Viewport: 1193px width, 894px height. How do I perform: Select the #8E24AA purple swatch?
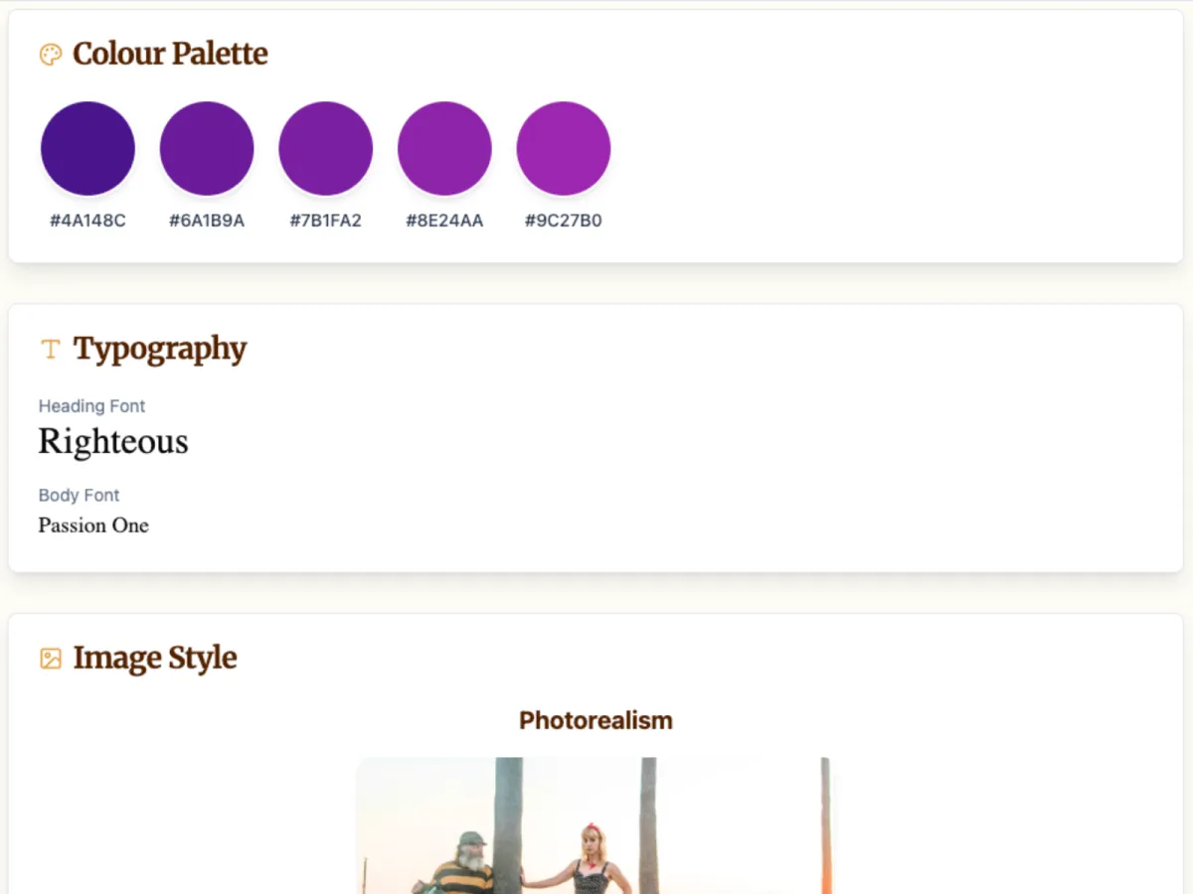pyautogui.click(x=444, y=148)
